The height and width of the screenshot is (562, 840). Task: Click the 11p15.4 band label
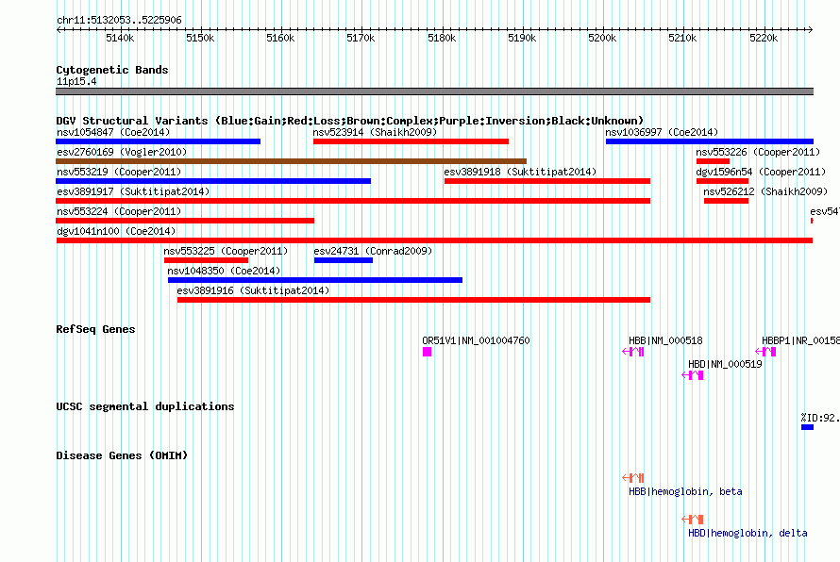(76, 81)
